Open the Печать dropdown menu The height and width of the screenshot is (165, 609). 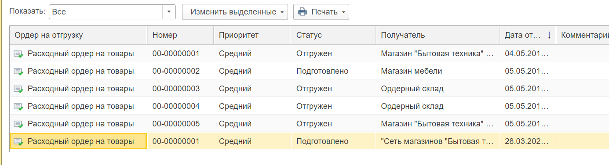[x=343, y=12]
